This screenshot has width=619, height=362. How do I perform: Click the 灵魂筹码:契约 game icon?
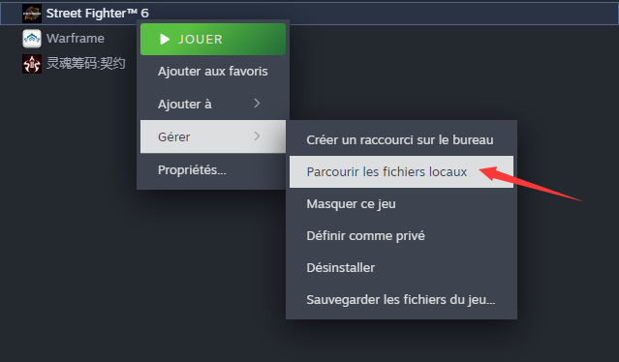click(x=32, y=64)
